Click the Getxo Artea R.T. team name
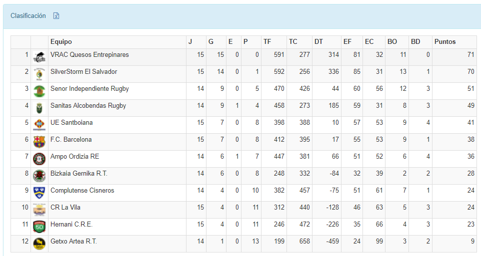 click(x=73, y=242)
